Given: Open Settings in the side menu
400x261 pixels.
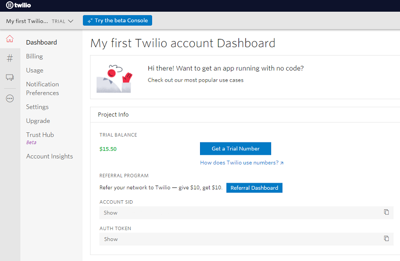Looking at the screenshot, I should pyautogui.click(x=37, y=107).
